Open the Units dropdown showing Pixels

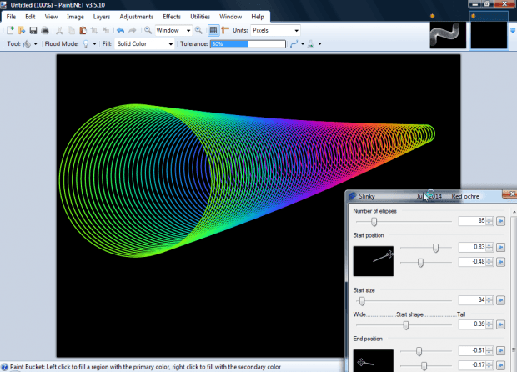coord(274,30)
